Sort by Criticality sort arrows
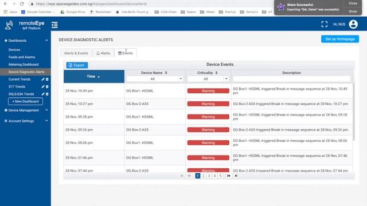Viewport: 367px width, 206px height. (x=216, y=73)
